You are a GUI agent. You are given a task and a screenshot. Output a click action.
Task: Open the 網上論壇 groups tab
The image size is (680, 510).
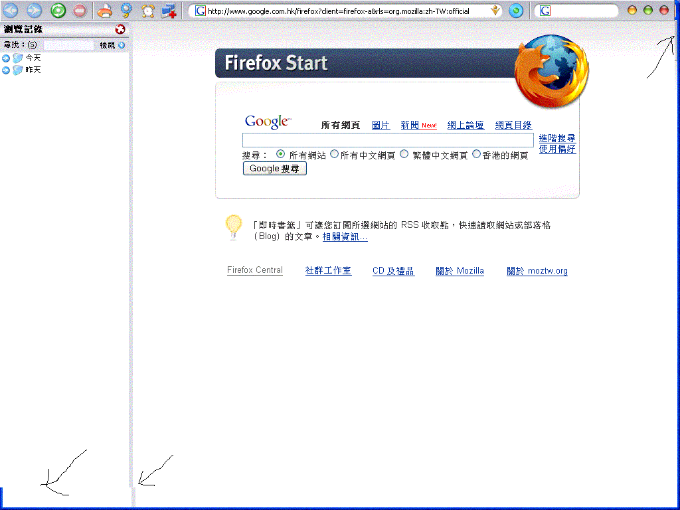coord(466,126)
